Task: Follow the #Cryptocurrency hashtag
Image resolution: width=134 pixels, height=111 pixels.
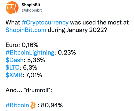Action: [x=45, y=22]
